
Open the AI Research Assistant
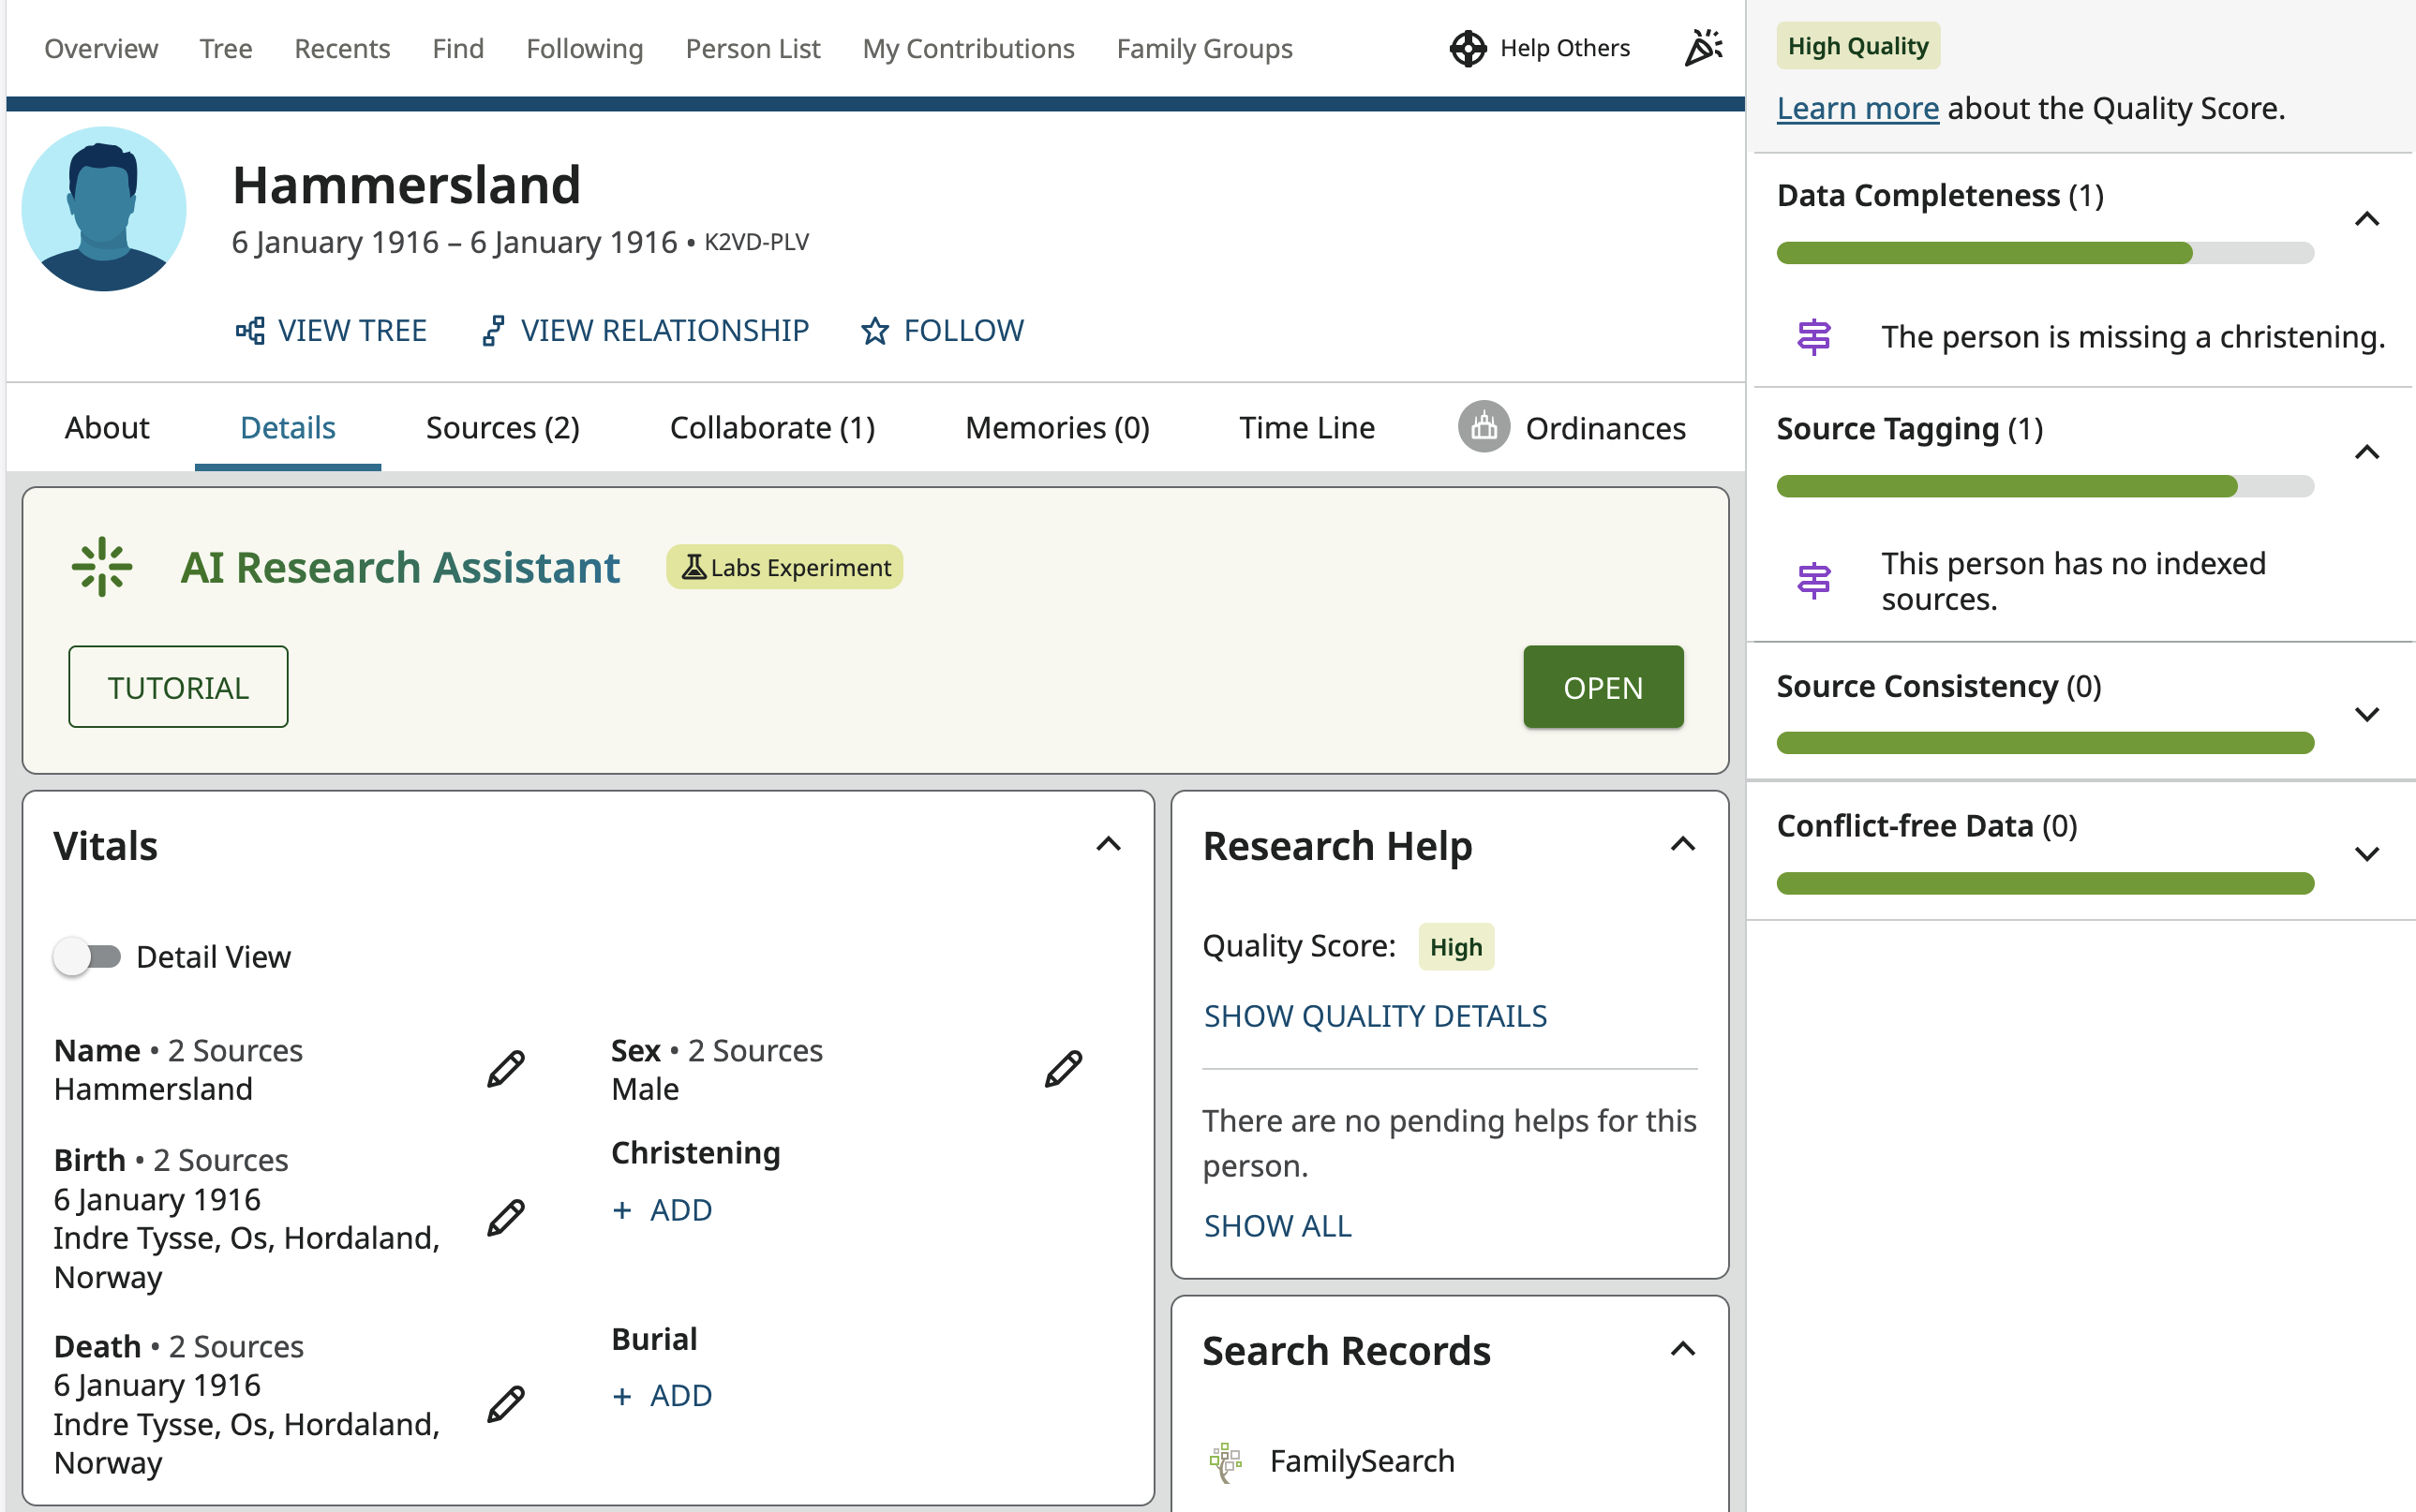[1602, 687]
